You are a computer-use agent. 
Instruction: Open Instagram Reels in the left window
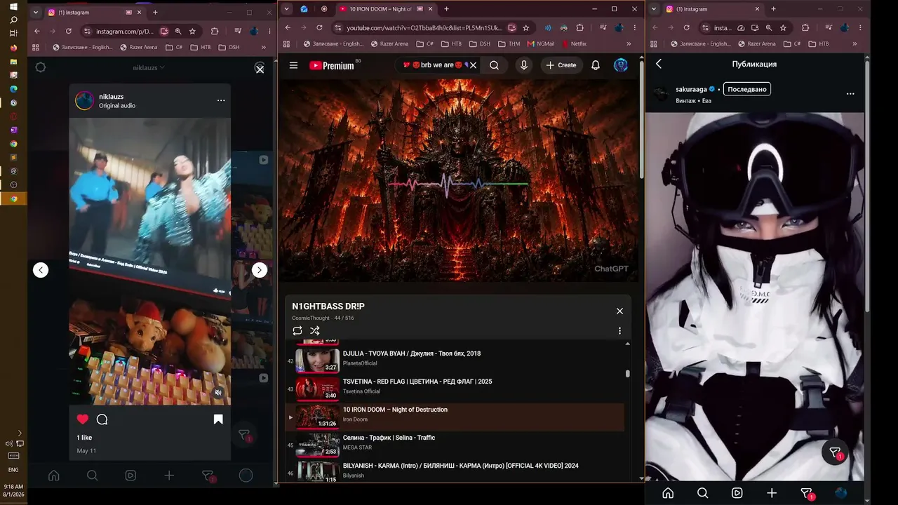click(x=130, y=476)
